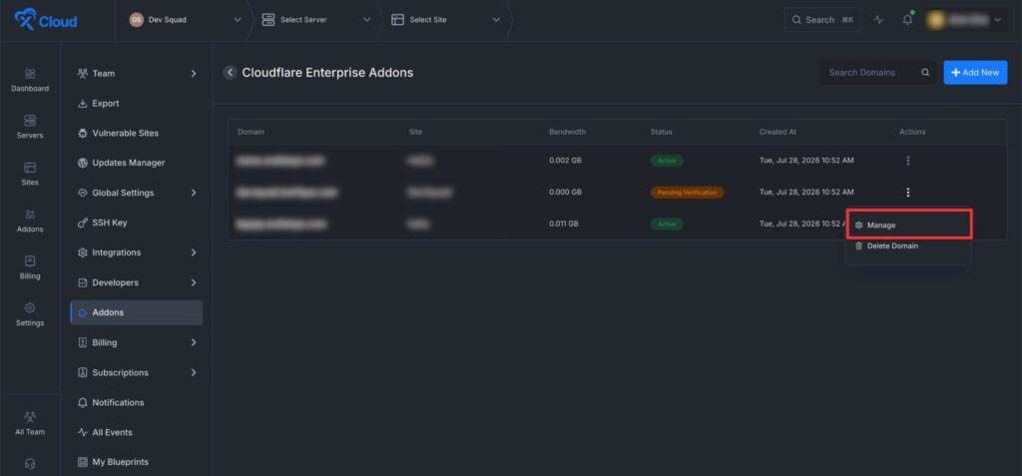Go to Servers in left rail
Viewport: 1022px width, 476px height.
pyautogui.click(x=30, y=127)
